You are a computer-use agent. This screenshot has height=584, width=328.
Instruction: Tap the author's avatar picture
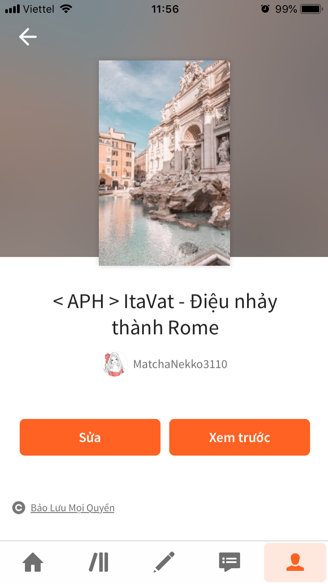115,364
